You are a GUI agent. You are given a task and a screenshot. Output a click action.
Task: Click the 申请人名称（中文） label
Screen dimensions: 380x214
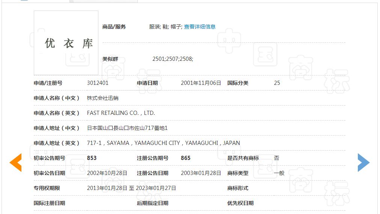pos(56,98)
